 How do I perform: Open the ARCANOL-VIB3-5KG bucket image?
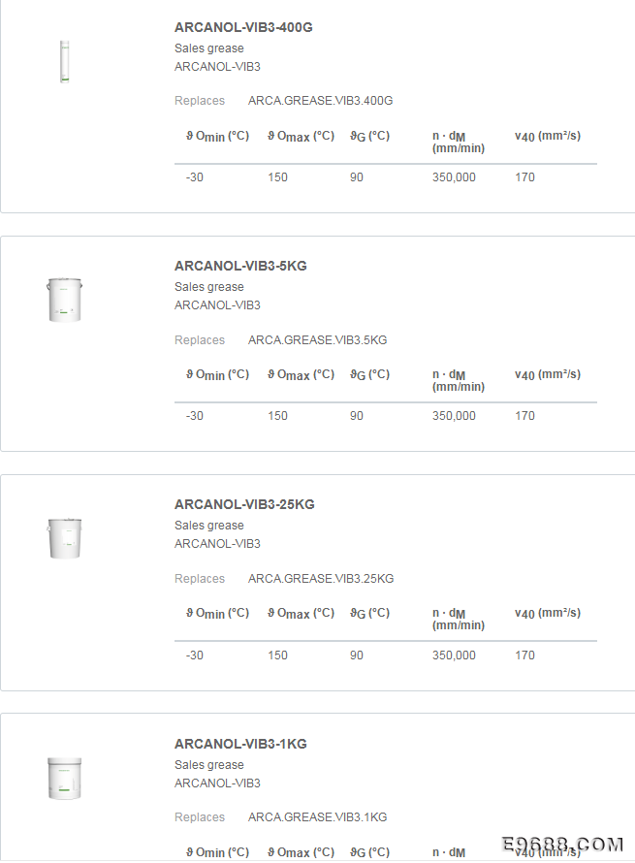[x=64, y=300]
